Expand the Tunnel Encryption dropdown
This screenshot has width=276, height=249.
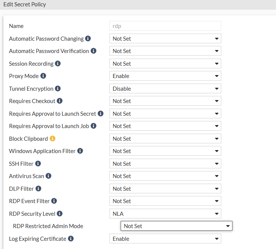[165, 88]
